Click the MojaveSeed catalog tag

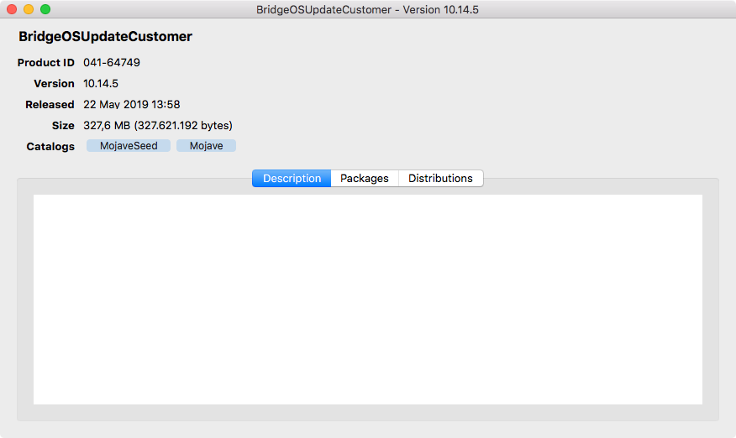[129, 146]
